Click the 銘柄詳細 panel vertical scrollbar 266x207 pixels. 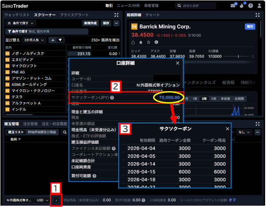click(261, 30)
